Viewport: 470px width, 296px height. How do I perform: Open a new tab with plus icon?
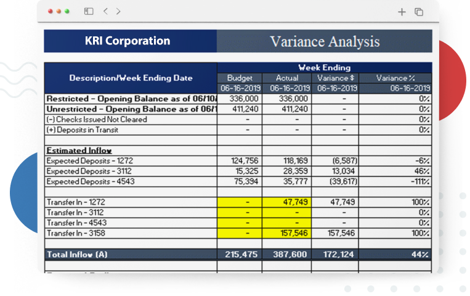402,12
